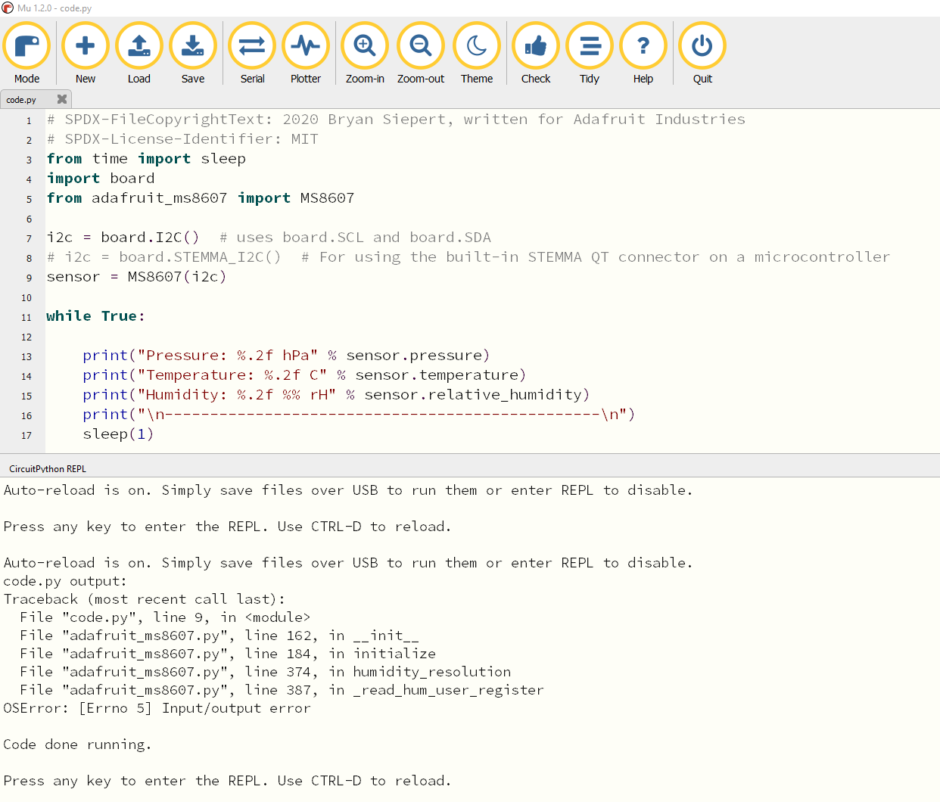Image resolution: width=940 pixels, height=802 pixels.
Task: Toggle the Plotter panel
Action: click(x=306, y=46)
